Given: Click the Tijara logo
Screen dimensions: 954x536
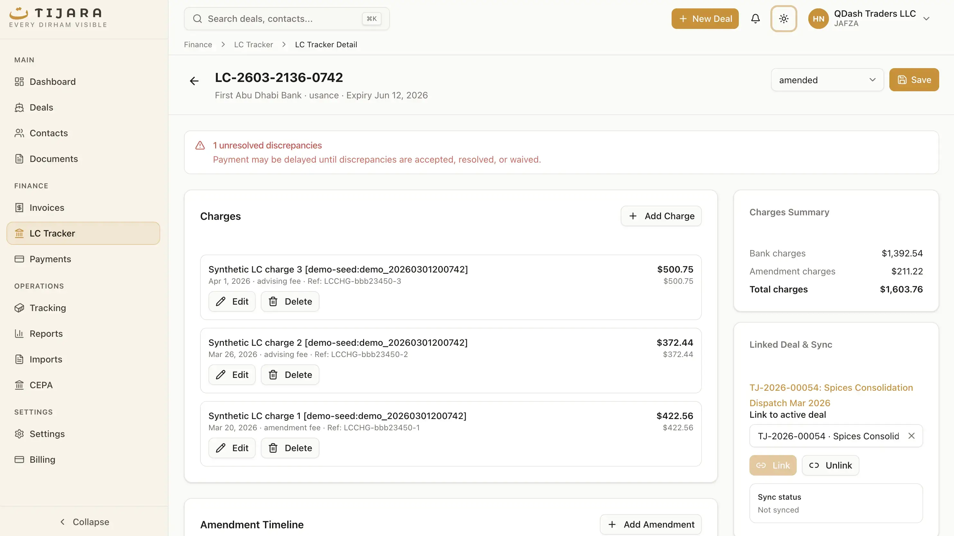Looking at the screenshot, I should click(57, 16).
